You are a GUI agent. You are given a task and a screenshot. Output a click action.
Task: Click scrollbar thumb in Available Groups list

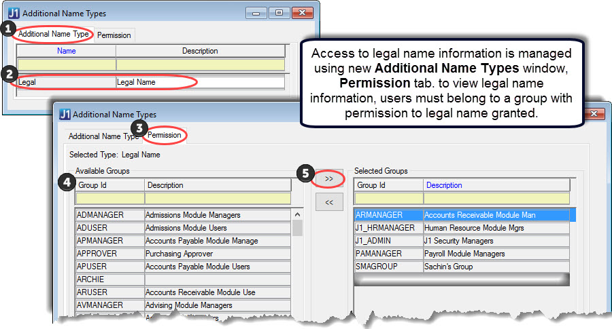click(x=297, y=228)
